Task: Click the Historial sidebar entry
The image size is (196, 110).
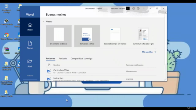Action: point(30,75)
